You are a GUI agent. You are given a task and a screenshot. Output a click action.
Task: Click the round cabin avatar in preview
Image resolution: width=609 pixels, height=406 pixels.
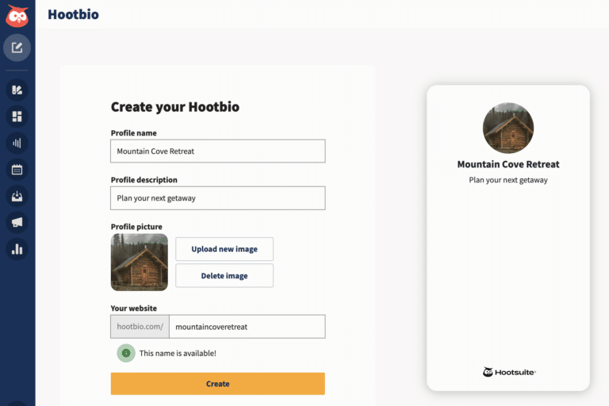coord(508,128)
